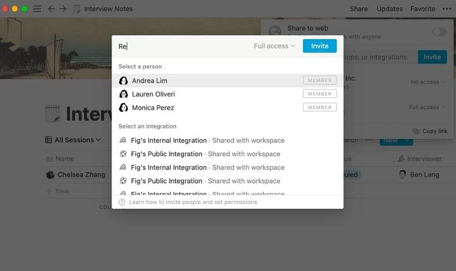Open Learn how to invite people link

193,202
